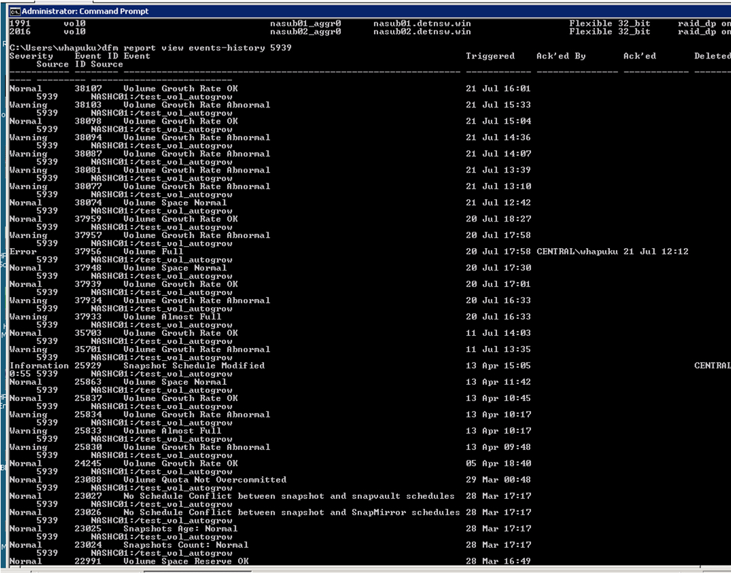The image size is (731, 573).
Task: Click the 'Deleted' column header
Action: (713, 56)
